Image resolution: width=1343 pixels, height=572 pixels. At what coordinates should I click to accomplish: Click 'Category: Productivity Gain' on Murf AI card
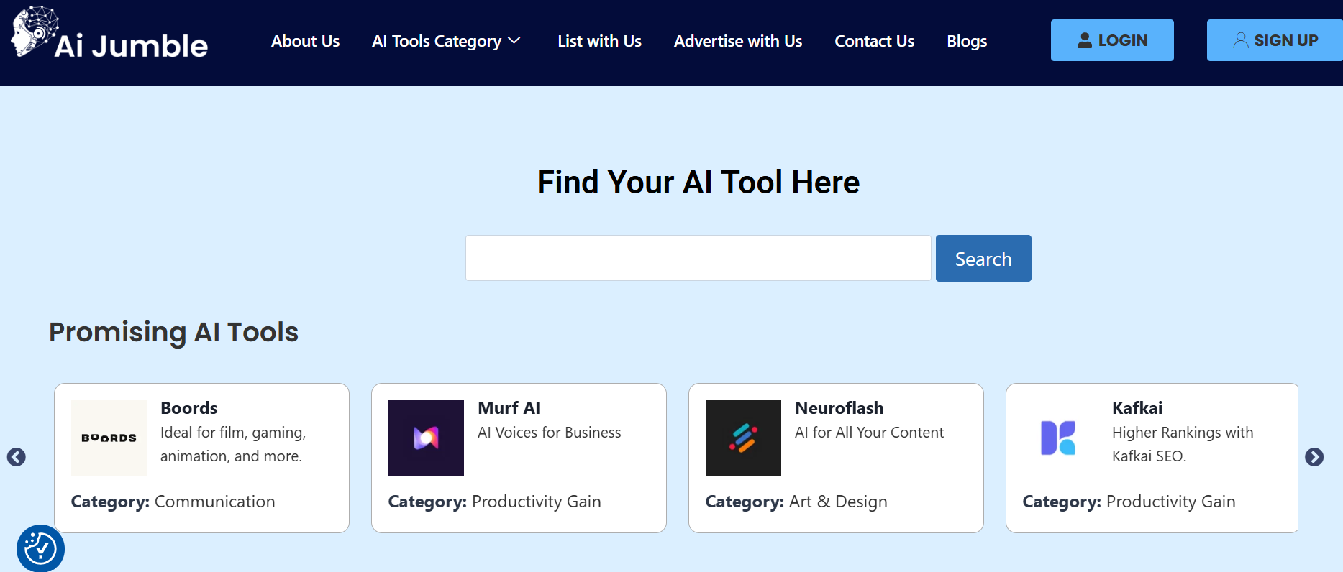click(x=494, y=502)
